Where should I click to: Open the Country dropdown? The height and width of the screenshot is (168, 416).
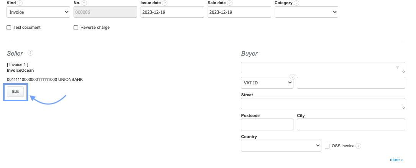(x=281, y=146)
